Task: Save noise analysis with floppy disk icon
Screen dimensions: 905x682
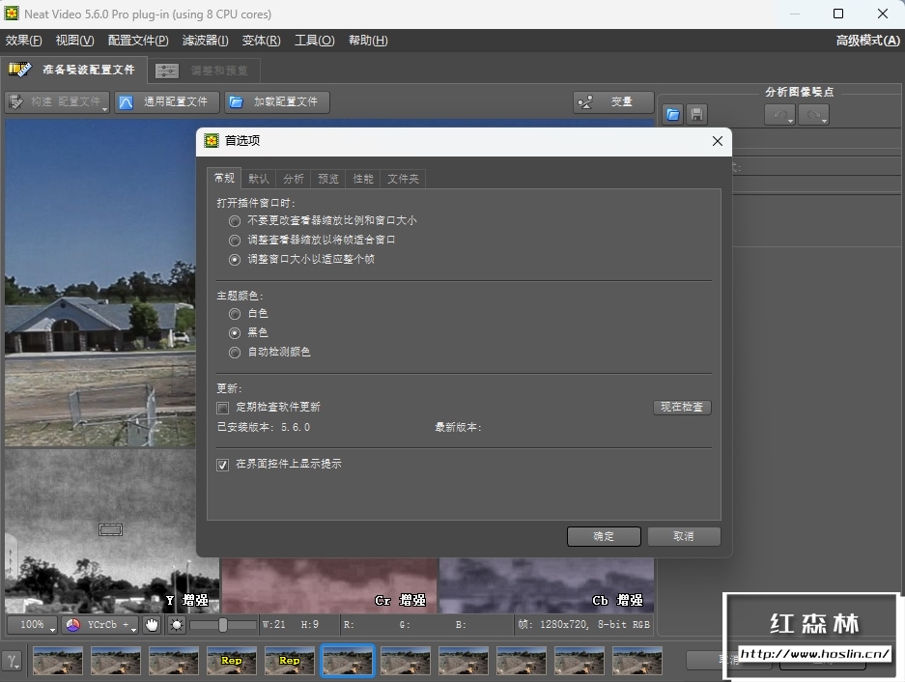Action: tap(696, 114)
